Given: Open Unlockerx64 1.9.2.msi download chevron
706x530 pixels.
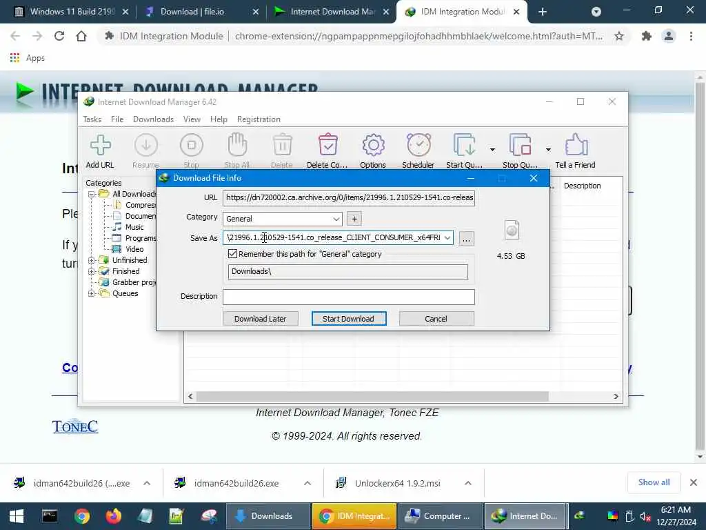Looking at the screenshot, I should 468,483.
